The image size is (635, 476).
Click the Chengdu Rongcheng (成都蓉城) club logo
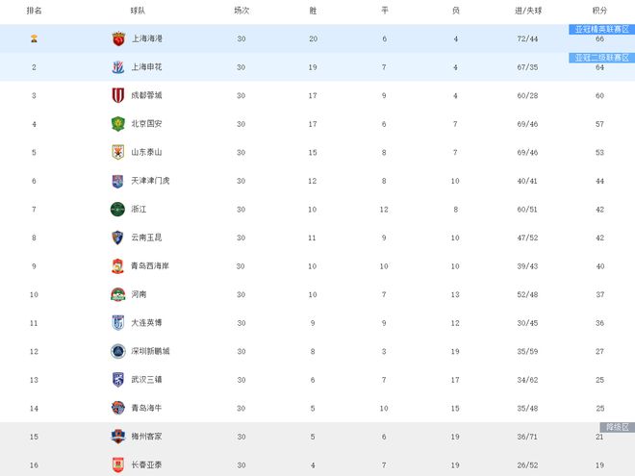pos(117,96)
